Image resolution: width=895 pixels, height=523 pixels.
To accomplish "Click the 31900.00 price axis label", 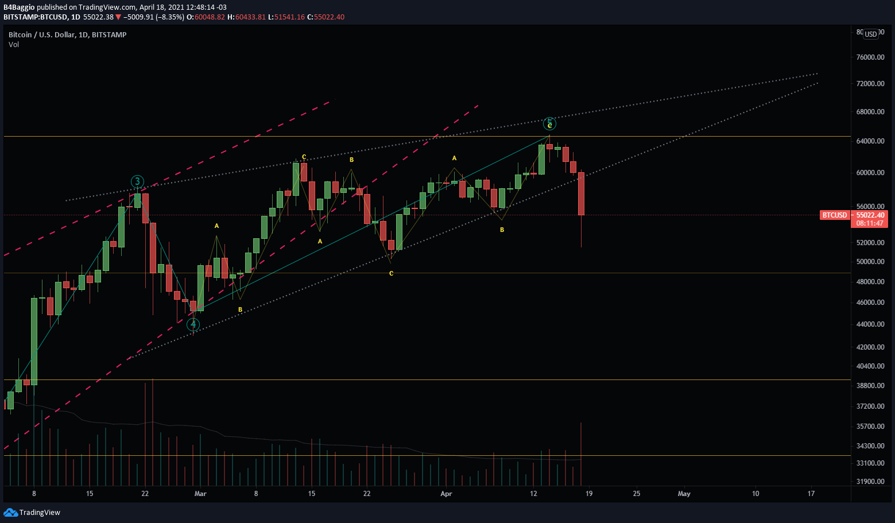I will pyautogui.click(x=870, y=482).
